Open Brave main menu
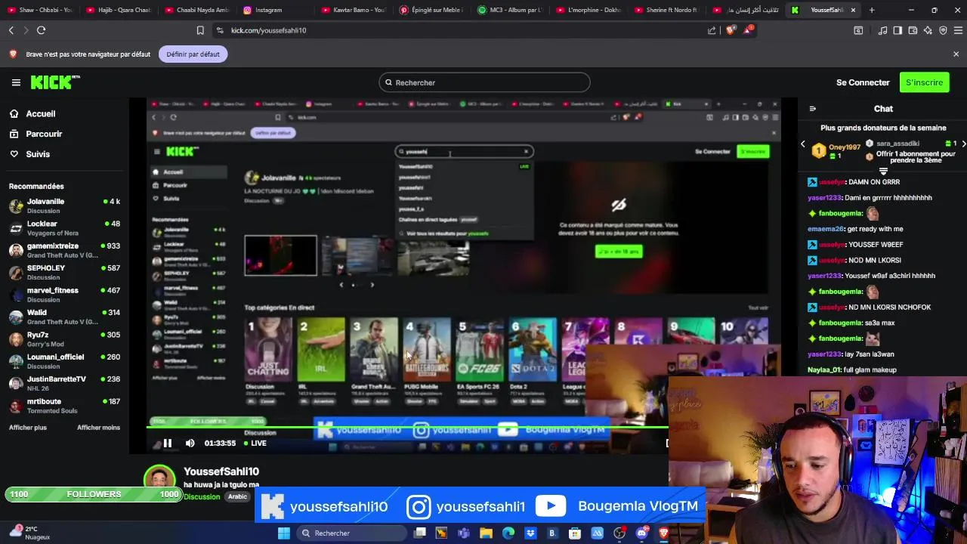 [957, 30]
